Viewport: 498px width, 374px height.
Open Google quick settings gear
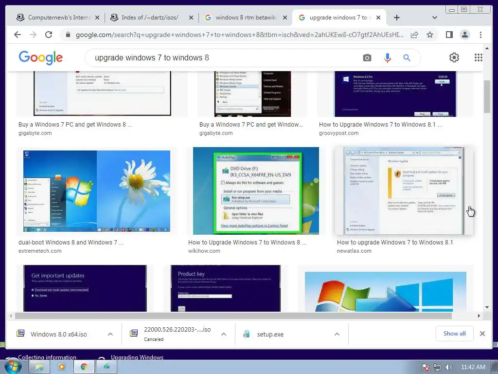[454, 57]
